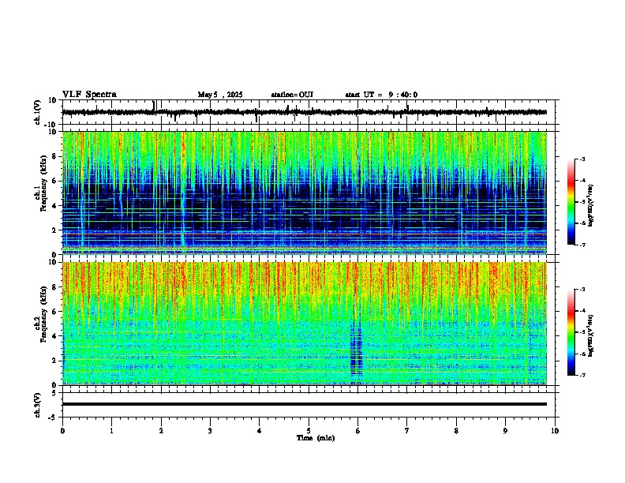Image resolution: width=625 pixels, height=483 pixels.
Task: Click the 'May 5, 2025' date label
Action: click(x=220, y=95)
